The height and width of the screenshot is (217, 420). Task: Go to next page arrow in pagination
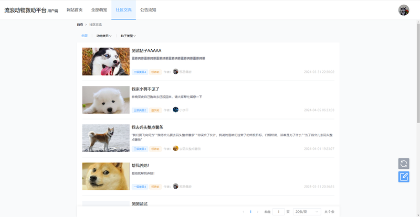tap(258, 212)
